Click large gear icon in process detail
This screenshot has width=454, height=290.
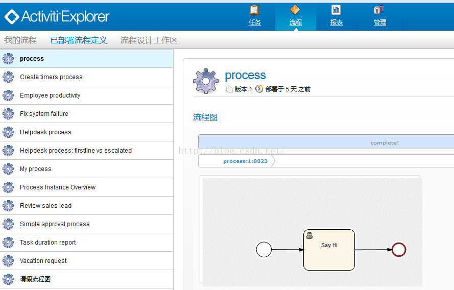206,81
